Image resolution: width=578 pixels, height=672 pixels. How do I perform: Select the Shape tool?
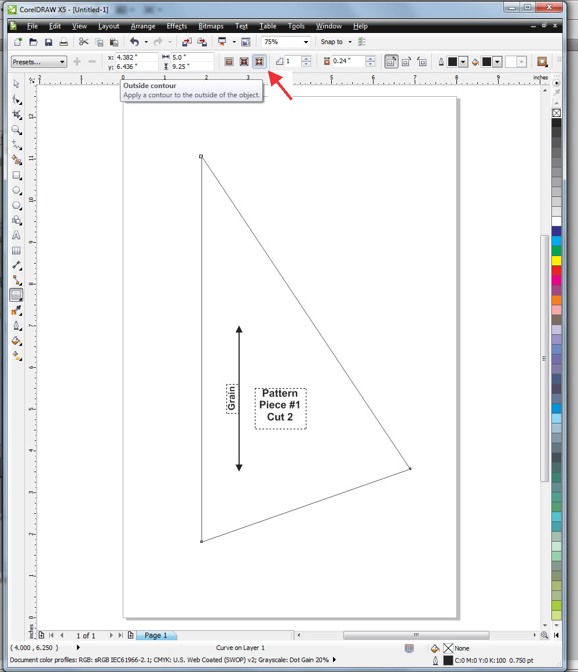(x=16, y=99)
